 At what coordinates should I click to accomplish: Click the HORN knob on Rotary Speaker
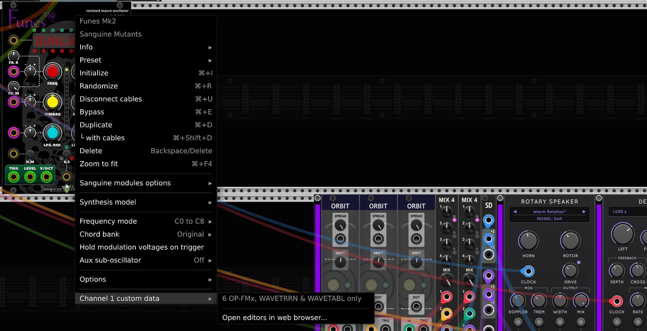tap(528, 241)
